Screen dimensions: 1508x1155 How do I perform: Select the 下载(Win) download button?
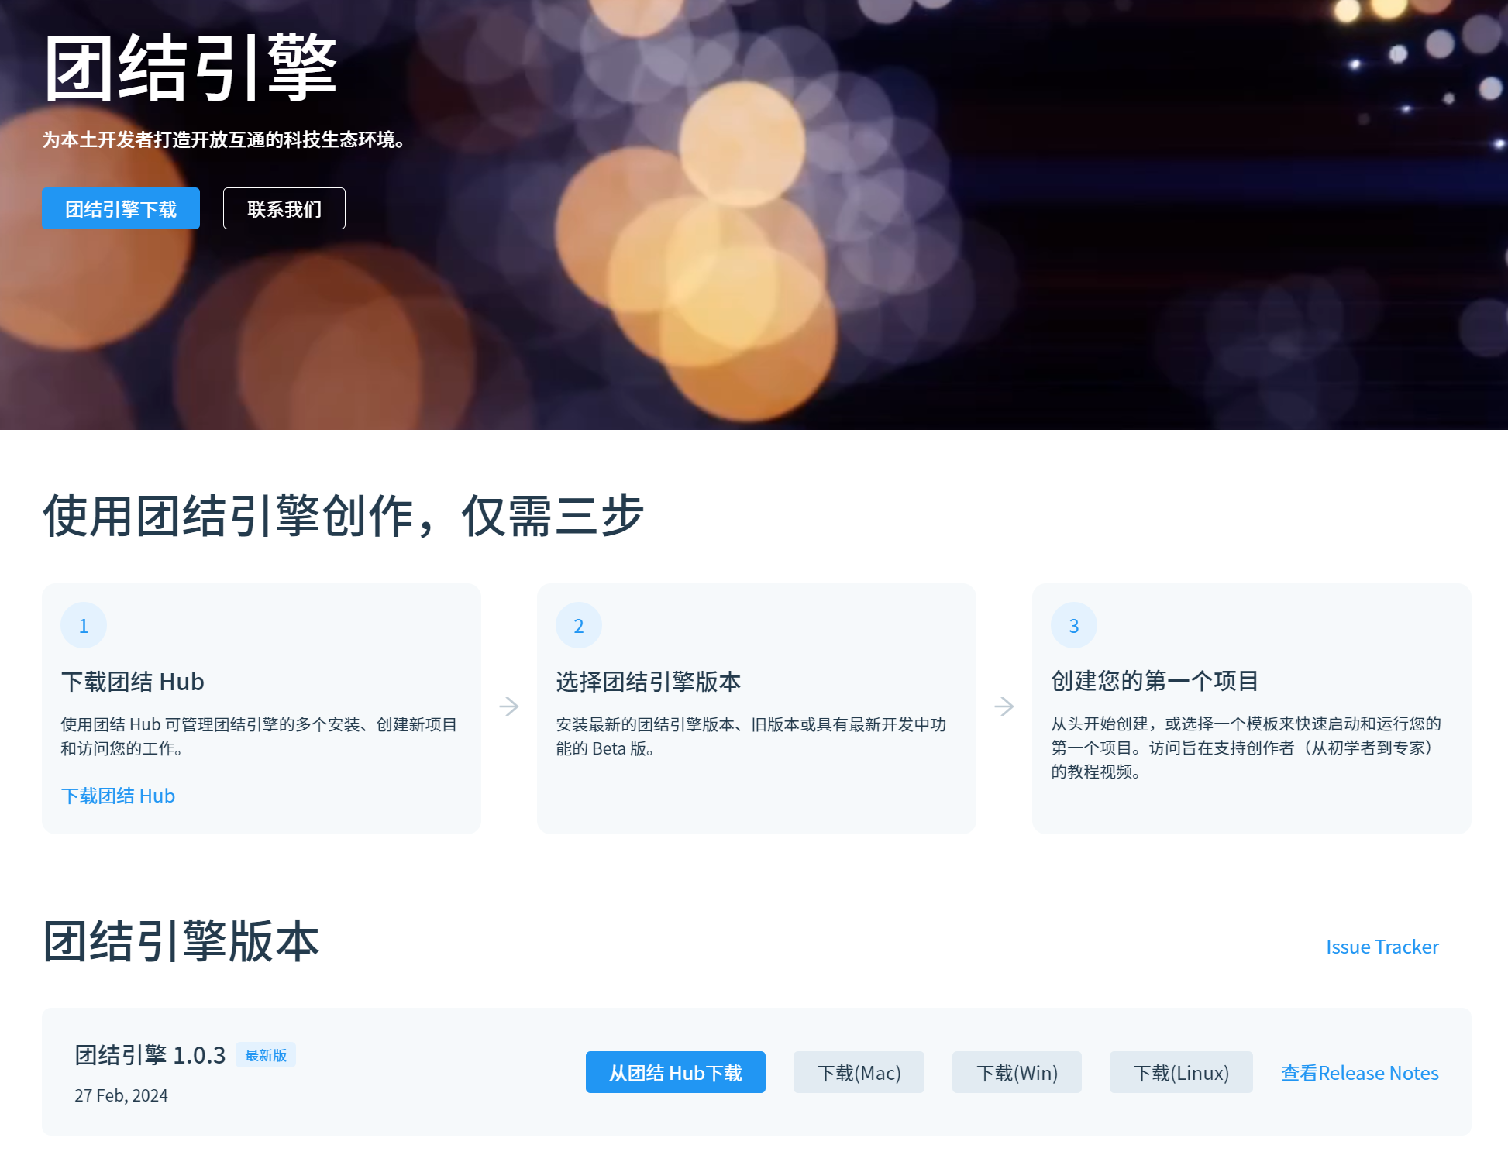[x=1017, y=1072]
